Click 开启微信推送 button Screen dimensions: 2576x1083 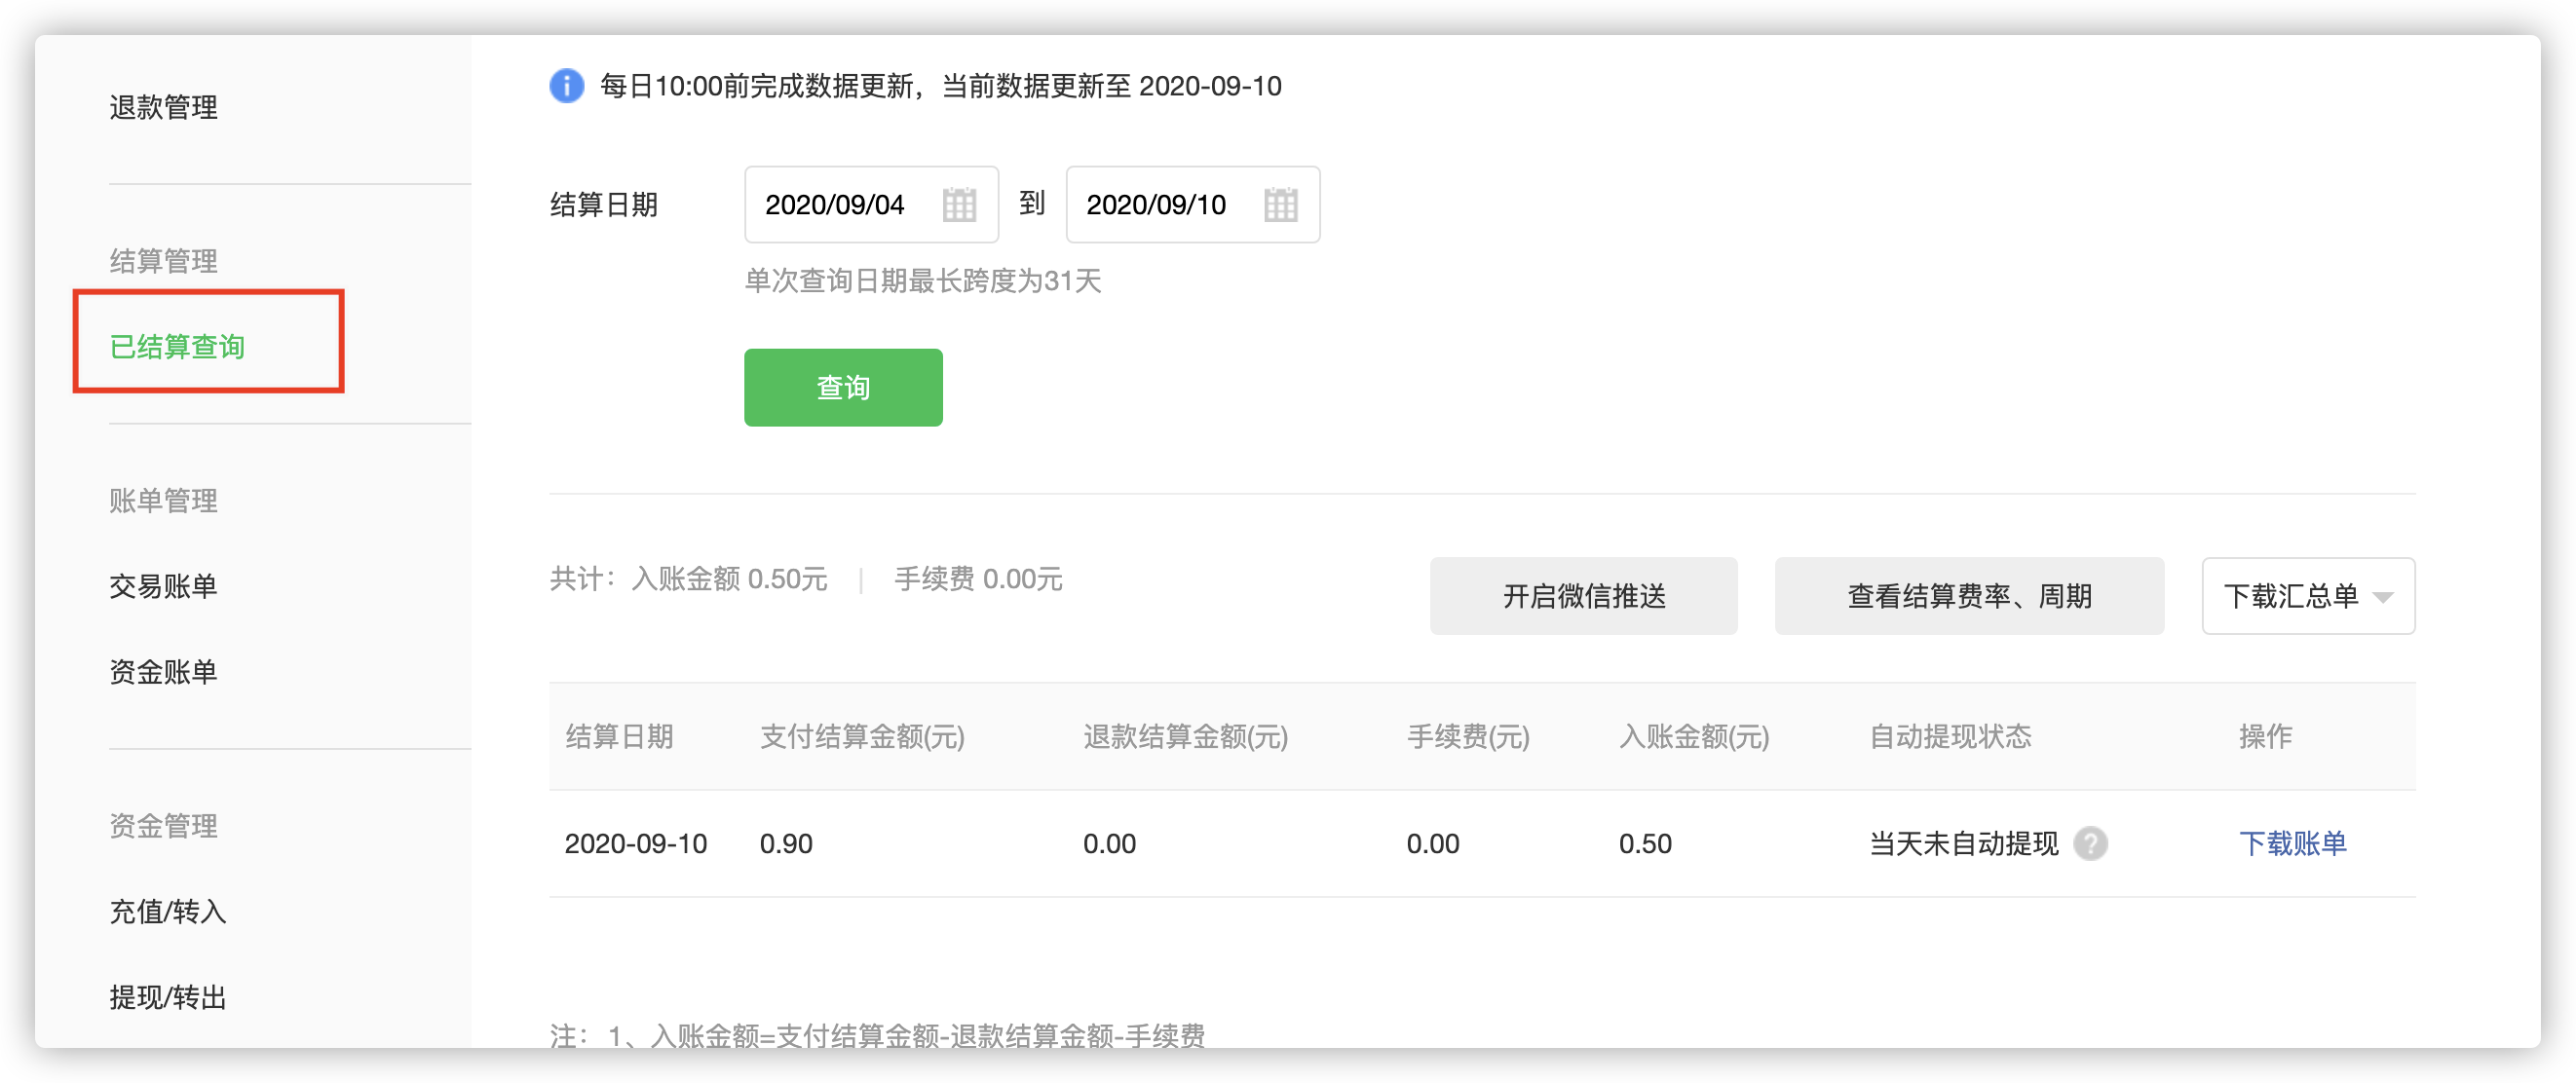coord(1583,596)
